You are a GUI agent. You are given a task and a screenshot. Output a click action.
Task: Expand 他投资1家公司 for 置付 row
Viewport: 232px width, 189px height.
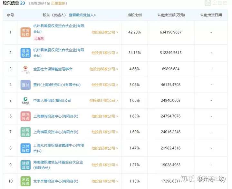pyautogui.click(x=105, y=85)
